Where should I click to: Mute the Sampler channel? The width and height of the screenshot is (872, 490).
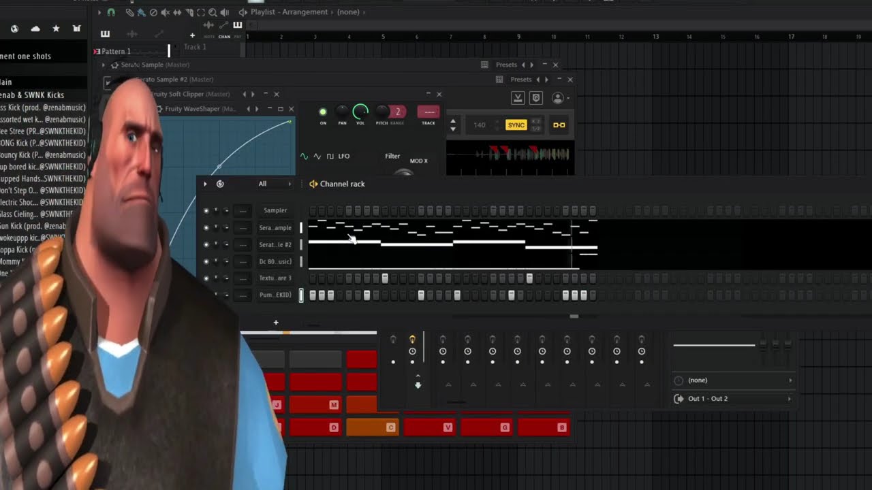click(x=206, y=211)
